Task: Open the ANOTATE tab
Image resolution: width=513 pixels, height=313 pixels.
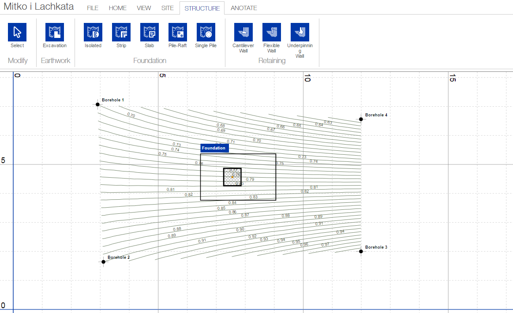Action: [x=244, y=8]
